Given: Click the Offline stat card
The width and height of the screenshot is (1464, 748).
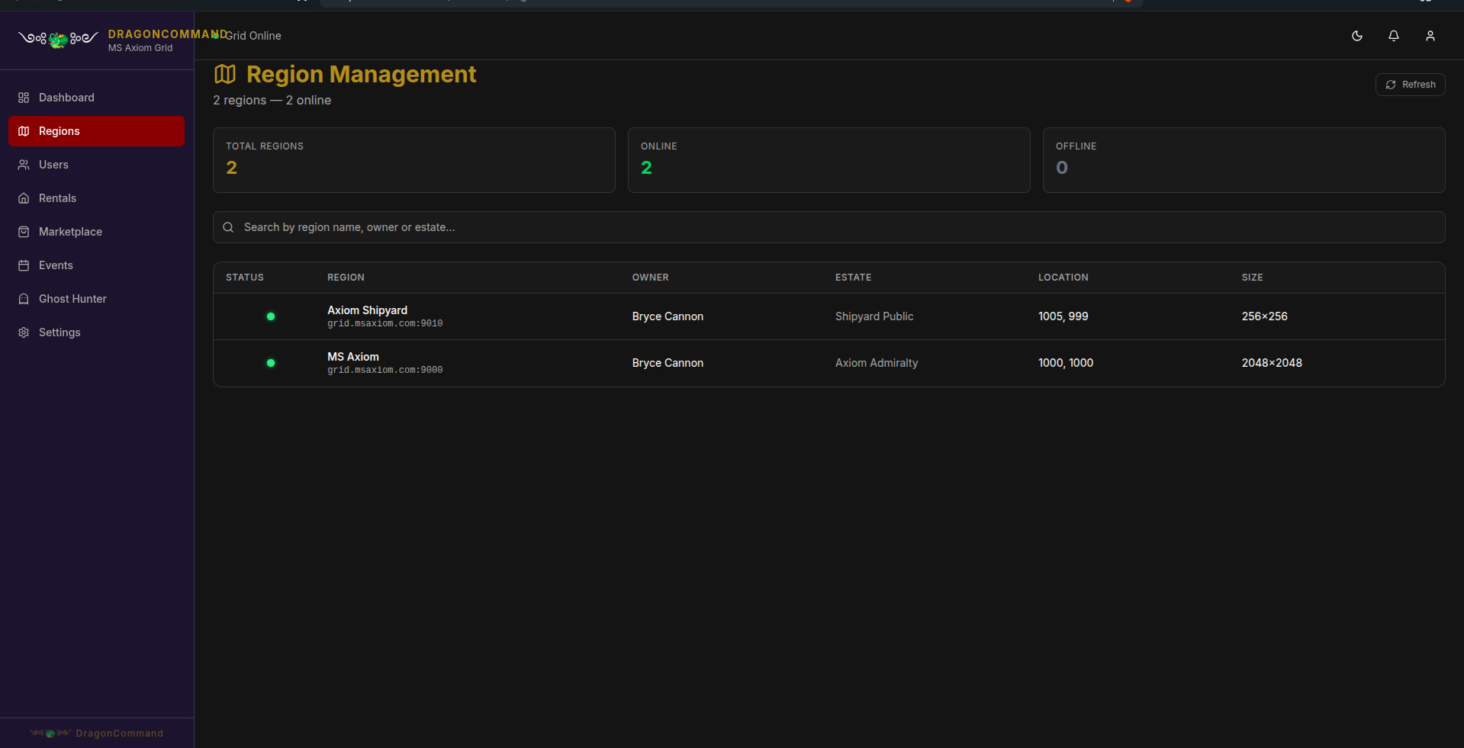Looking at the screenshot, I should click(1244, 160).
